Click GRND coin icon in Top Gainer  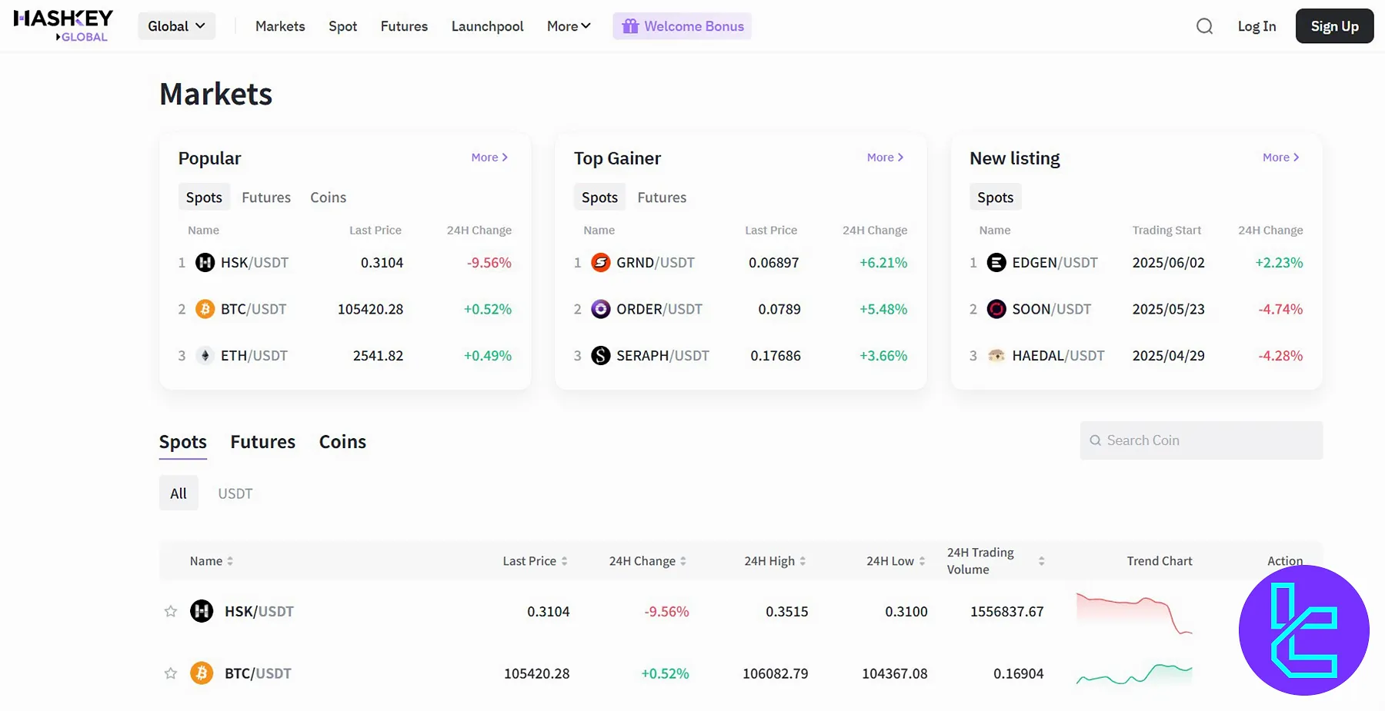tap(600, 263)
